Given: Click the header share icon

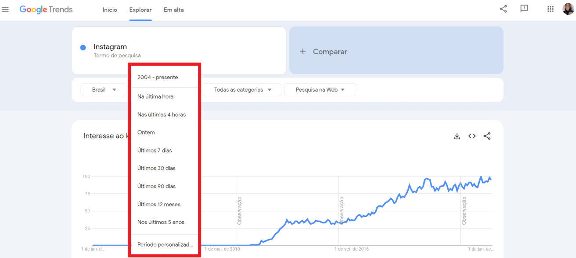Looking at the screenshot, I should 503,9.
